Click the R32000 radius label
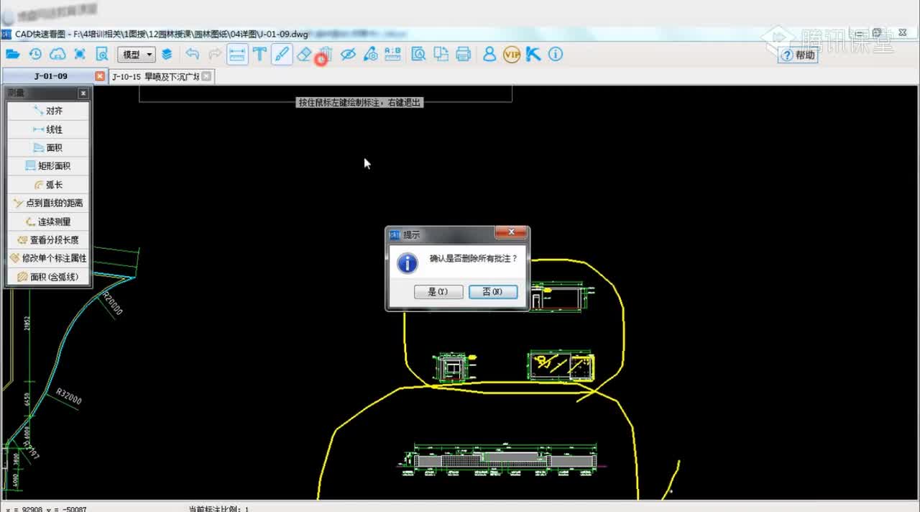 tap(69, 396)
